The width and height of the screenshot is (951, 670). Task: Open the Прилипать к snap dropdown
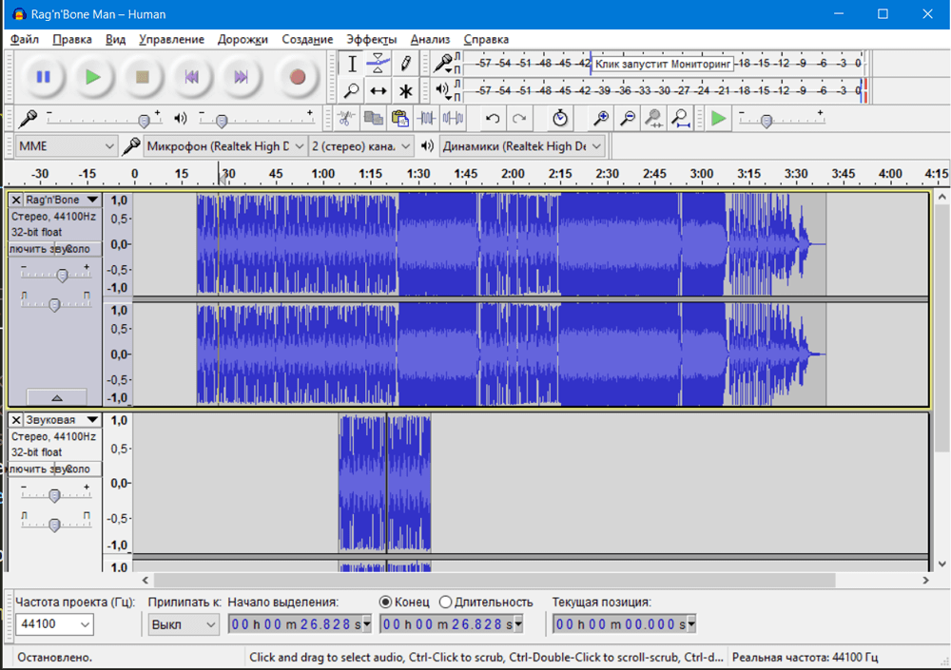(184, 624)
